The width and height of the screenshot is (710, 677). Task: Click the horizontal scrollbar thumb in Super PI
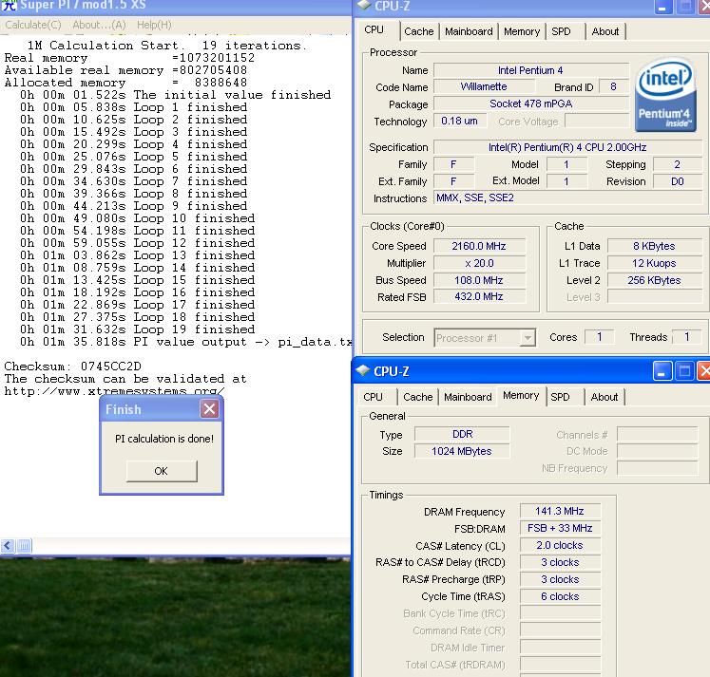point(24,546)
